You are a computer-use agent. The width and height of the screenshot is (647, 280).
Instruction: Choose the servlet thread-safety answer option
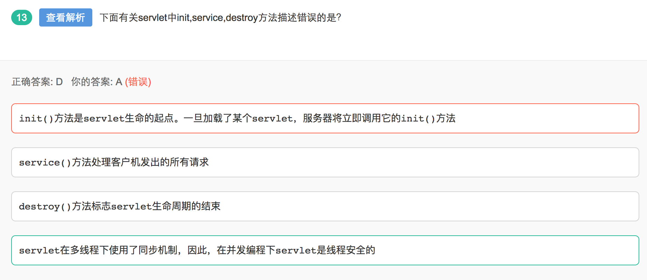[x=325, y=250]
